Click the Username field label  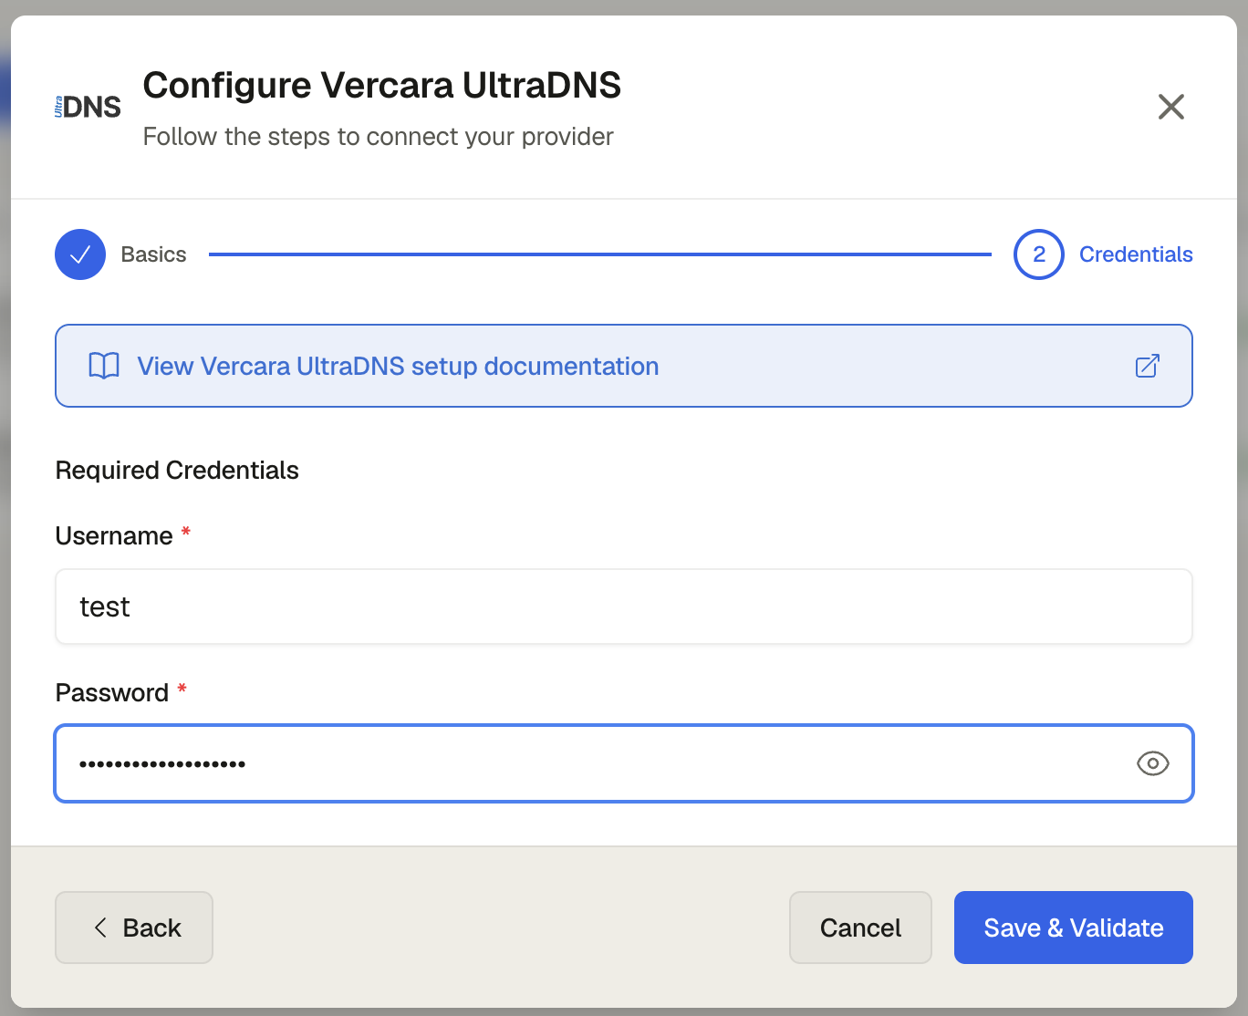click(x=114, y=536)
